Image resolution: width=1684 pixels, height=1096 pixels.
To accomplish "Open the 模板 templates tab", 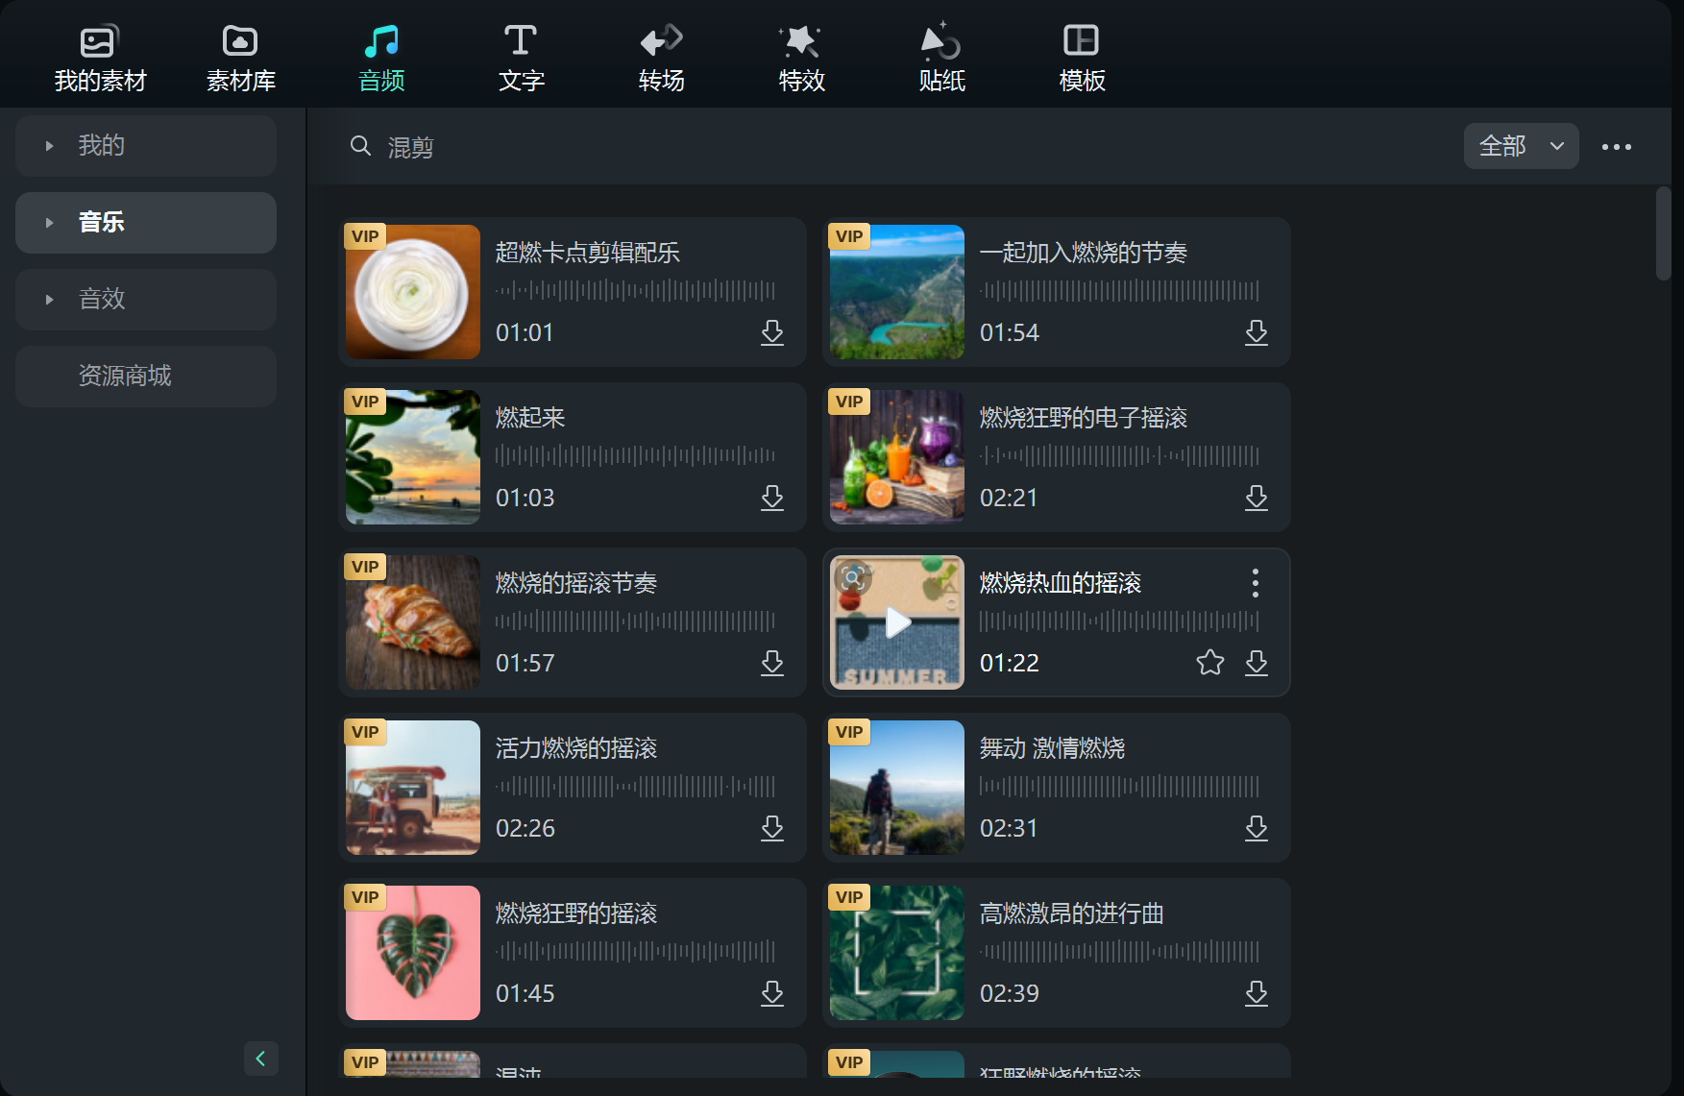I will [x=1082, y=58].
